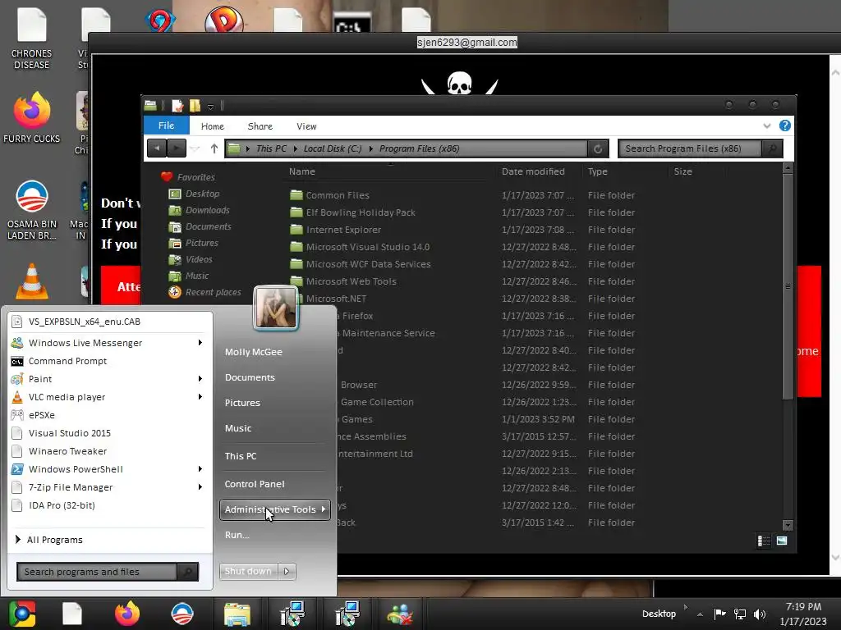Open Run... dialog from Start menu
The height and width of the screenshot is (630, 841).
click(x=237, y=535)
